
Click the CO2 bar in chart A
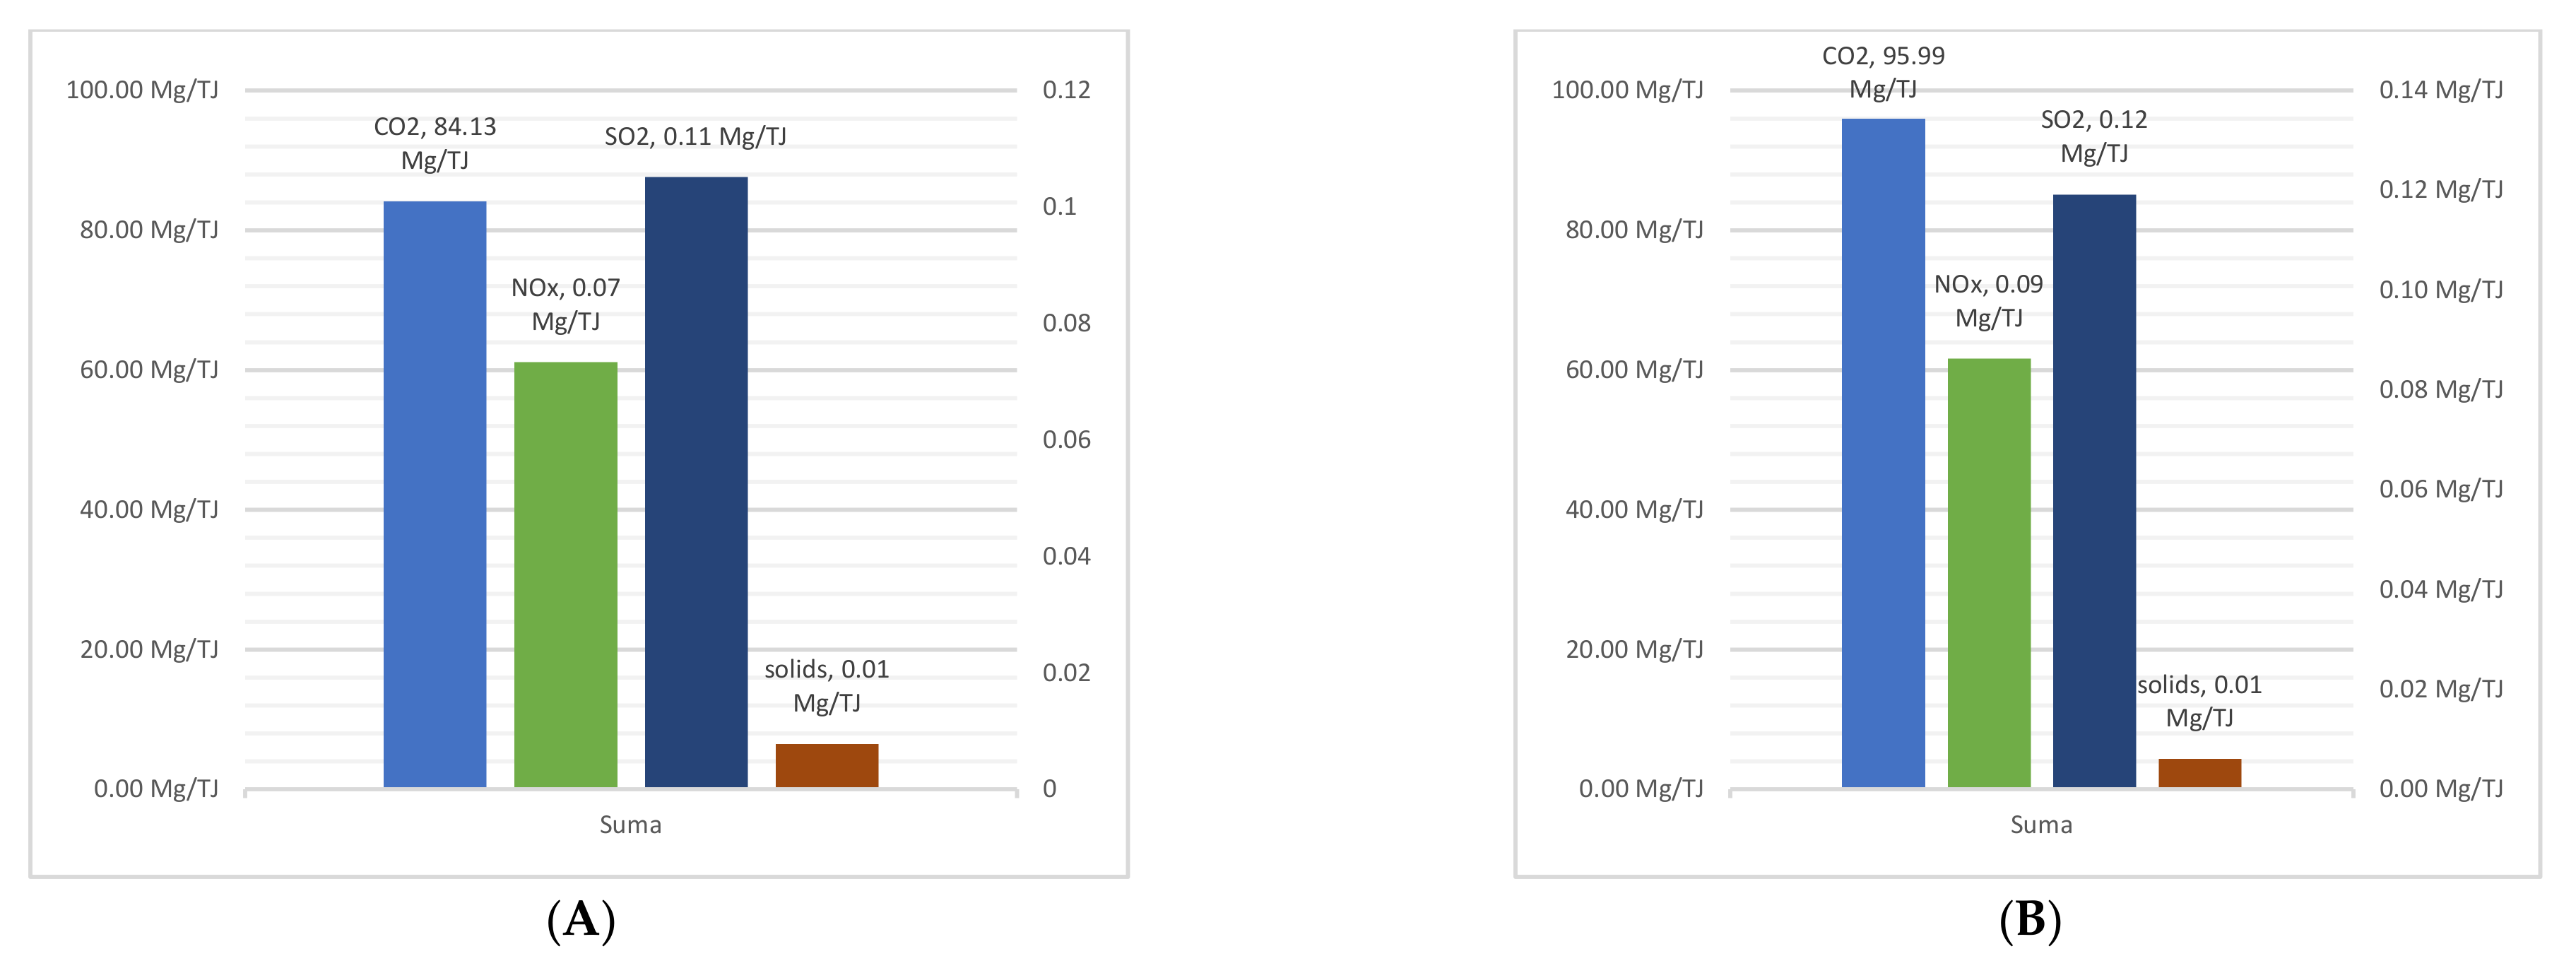[434, 494]
